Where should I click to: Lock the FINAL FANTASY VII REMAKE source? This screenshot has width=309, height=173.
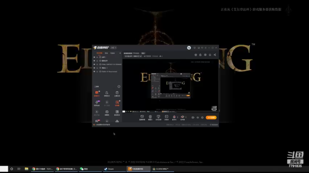97,64
